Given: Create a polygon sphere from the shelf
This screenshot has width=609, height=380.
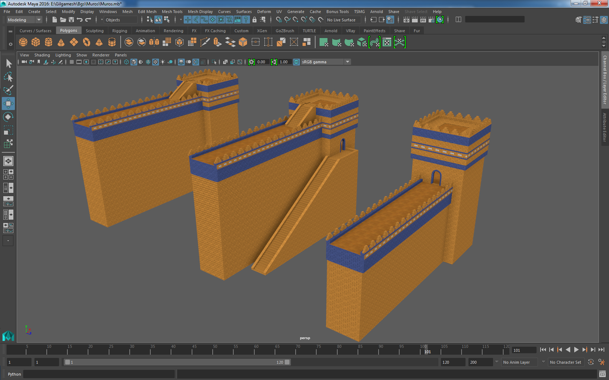Looking at the screenshot, I should (23, 42).
